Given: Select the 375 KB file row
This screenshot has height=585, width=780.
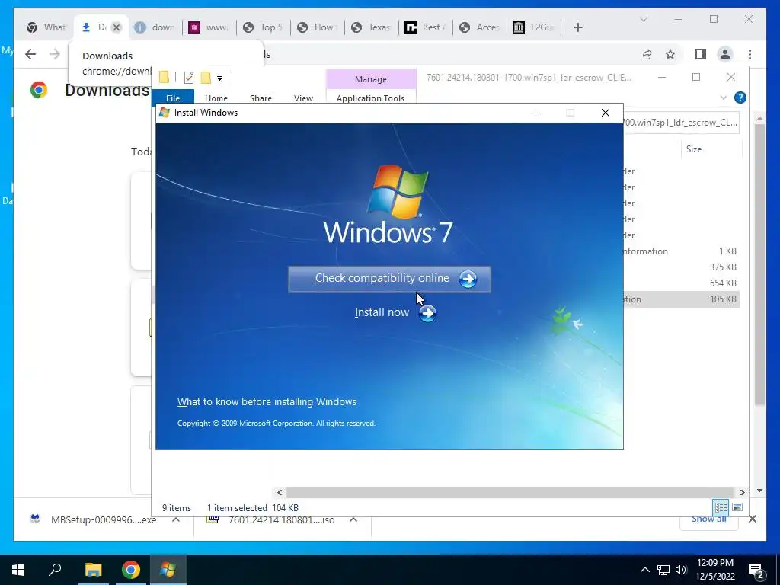Looking at the screenshot, I should click(680, 267).
